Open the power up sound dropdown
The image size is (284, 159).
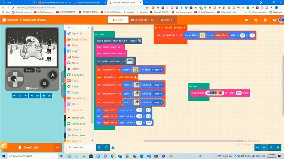117,47
